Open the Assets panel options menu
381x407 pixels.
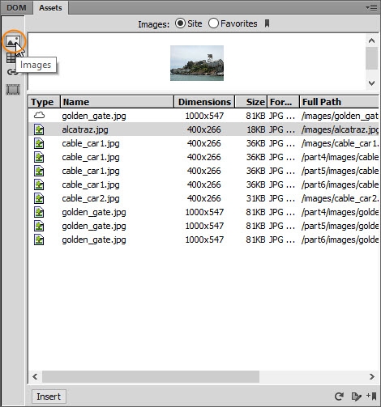coord(371,7)
